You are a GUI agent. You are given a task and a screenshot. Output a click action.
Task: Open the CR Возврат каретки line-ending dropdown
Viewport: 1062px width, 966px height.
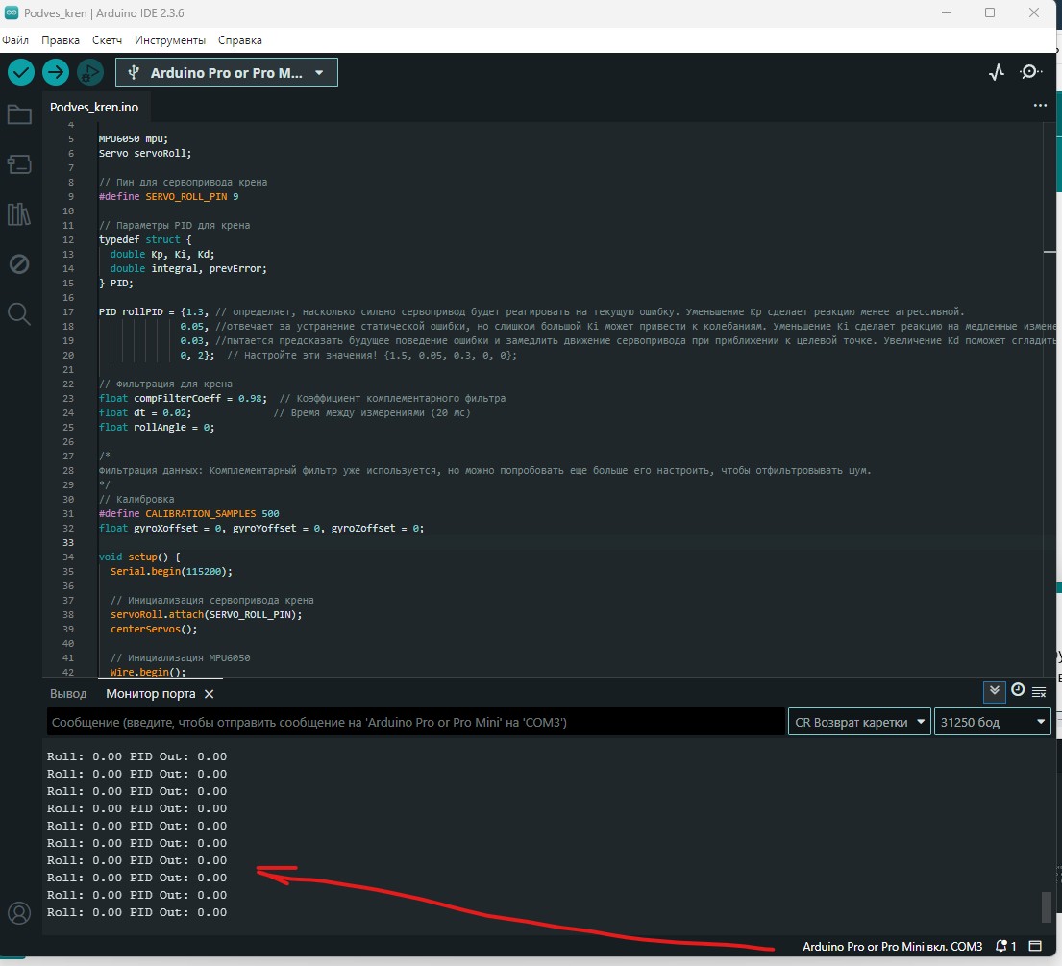pos(858,721)
